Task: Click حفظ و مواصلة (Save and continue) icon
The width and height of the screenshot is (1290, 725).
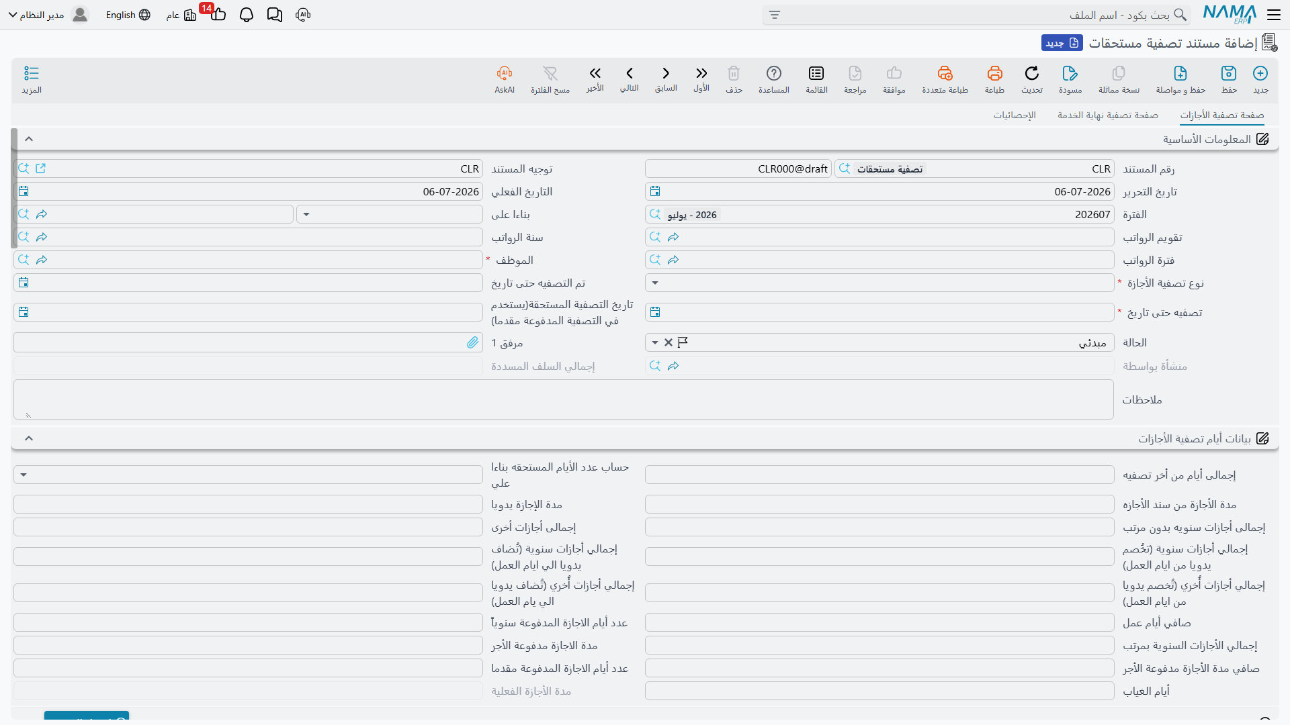Action: [1180, 73]
